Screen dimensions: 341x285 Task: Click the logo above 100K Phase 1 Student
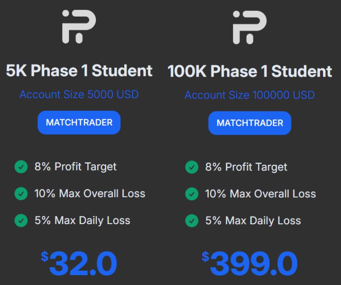[249, 27]
